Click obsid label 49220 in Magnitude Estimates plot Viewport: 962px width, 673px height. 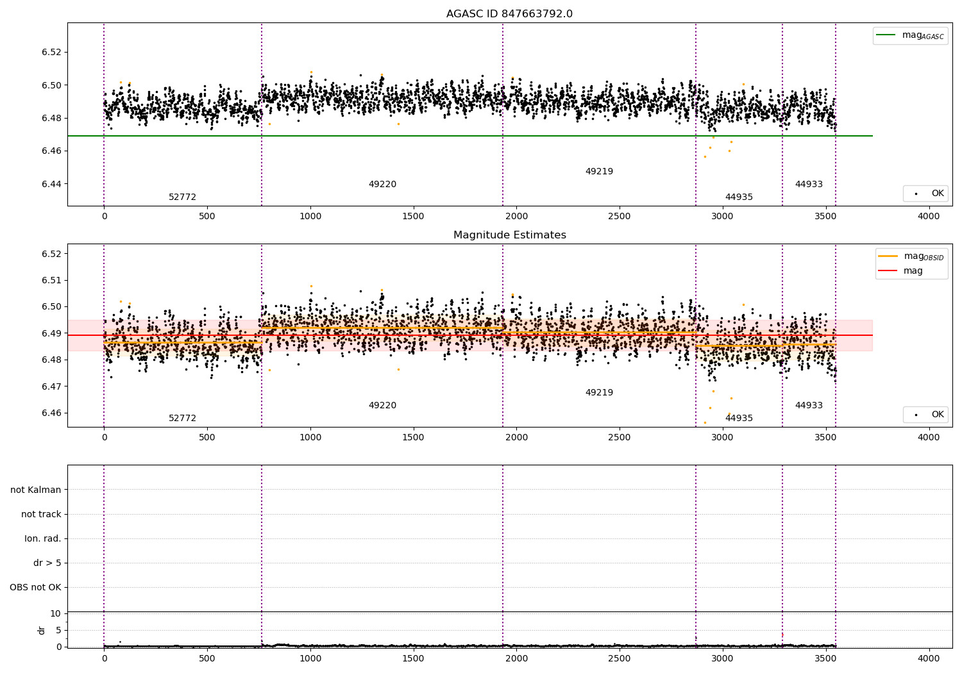[382, 406]
